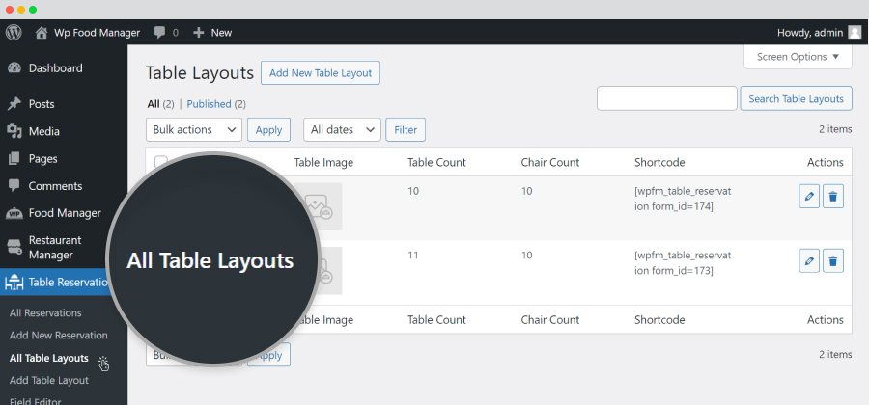The image size is (869, 405).
Task: Click Chair Count header in footer row
Action: (549, 320)
